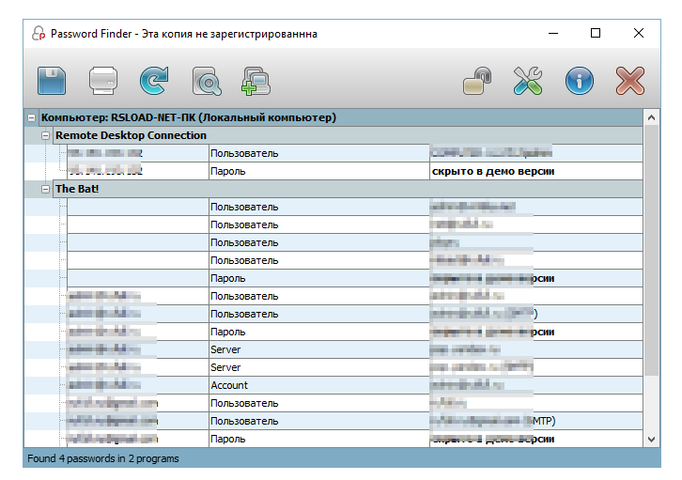Maximize the Password Finder window

coord(596,34)
